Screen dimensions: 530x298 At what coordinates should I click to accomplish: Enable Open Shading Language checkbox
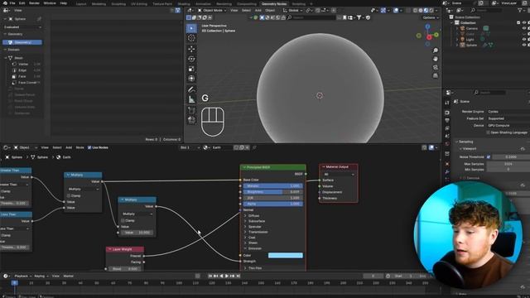pyautogui.click(x=488, y=132)
